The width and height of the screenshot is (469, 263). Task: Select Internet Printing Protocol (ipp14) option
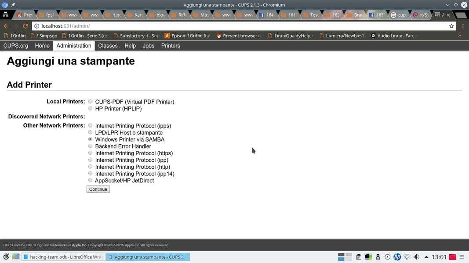pyautogui.click(x=91, y=174)
